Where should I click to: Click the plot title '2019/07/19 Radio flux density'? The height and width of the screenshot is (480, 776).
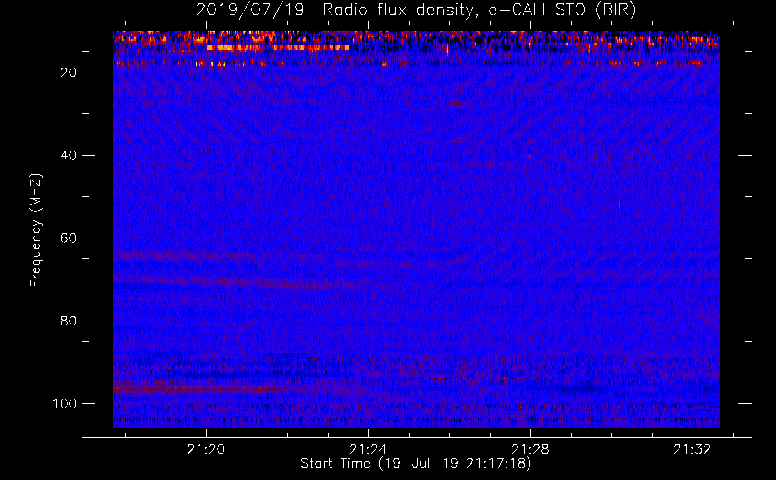click(416, 10)
